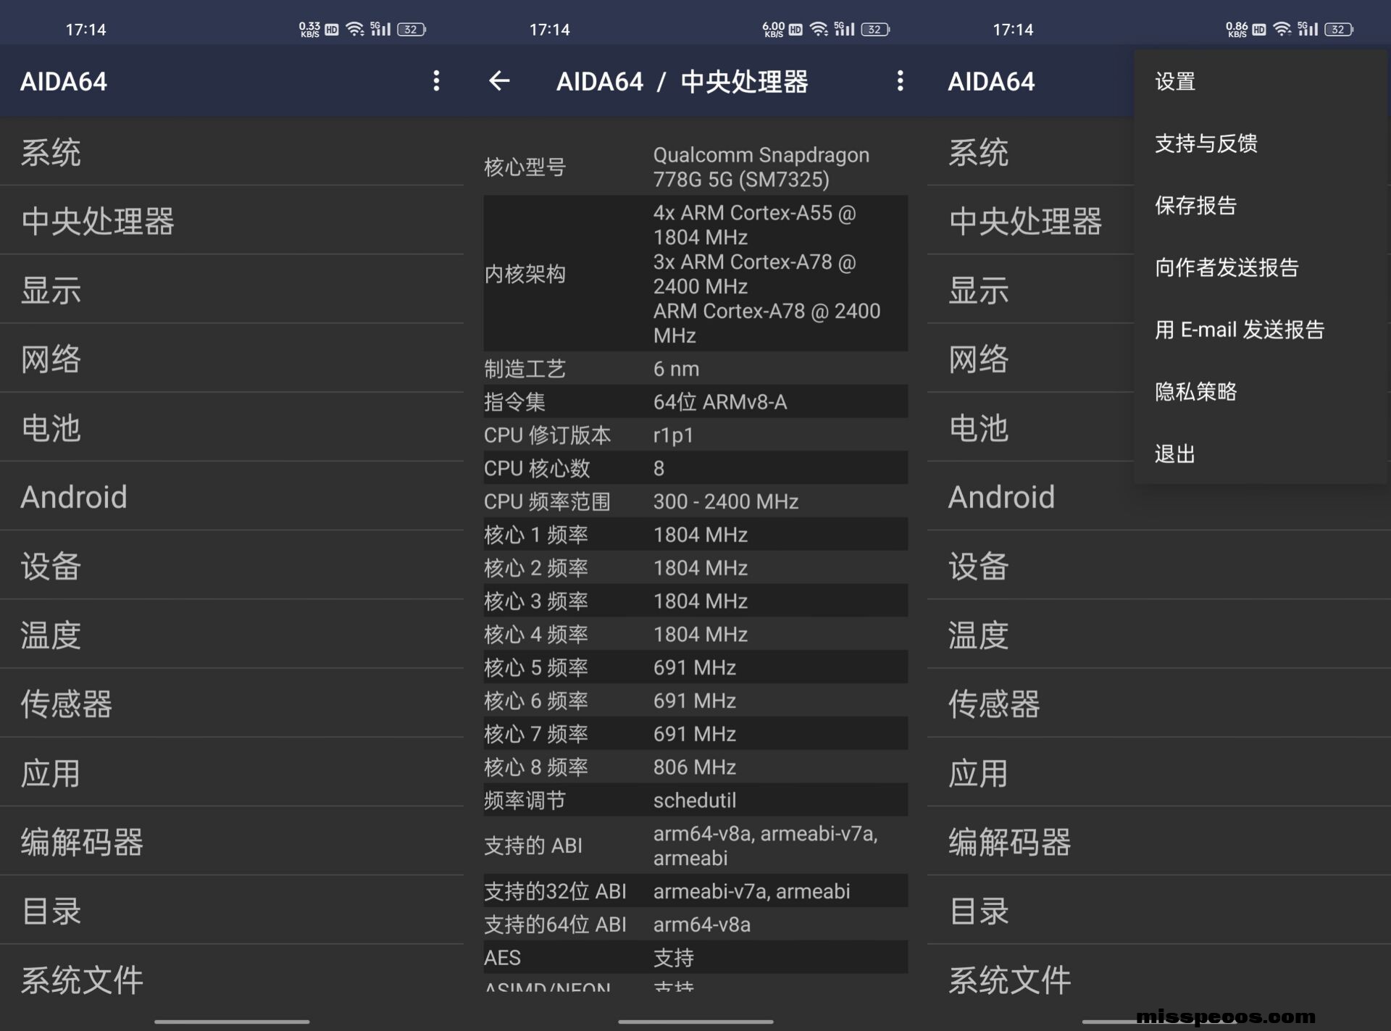Open 温度 category in the left screen

[232, 635]
